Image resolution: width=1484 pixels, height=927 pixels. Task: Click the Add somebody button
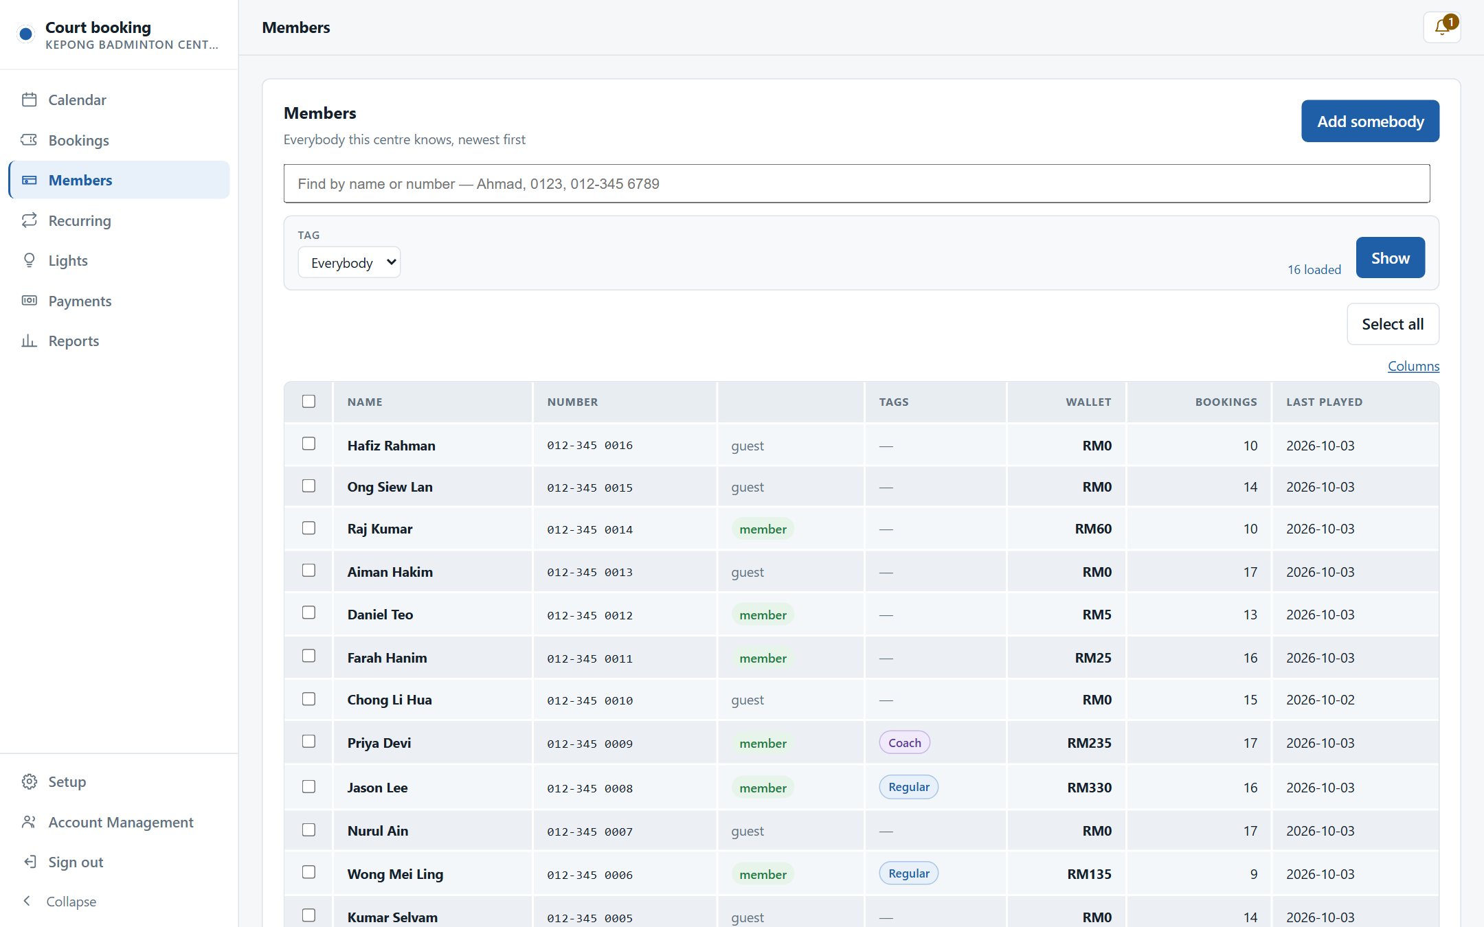coord(1370,121)
